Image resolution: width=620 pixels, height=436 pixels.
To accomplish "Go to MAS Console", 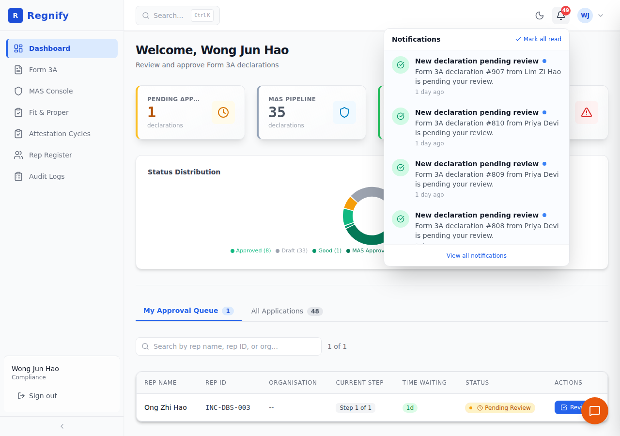I will pos(62,91).
